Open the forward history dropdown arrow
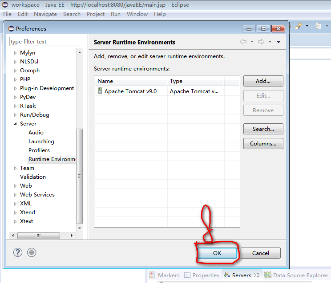The image size is (331, 283). [x=270, y=42]
